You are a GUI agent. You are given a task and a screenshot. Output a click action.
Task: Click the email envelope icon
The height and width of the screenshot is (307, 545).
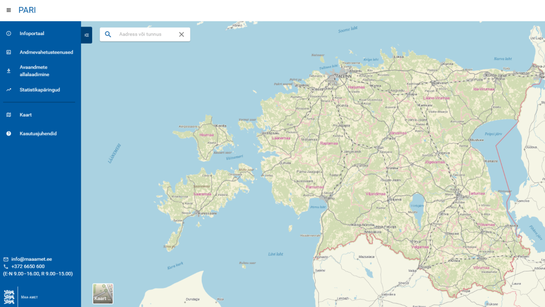point(6,259)
